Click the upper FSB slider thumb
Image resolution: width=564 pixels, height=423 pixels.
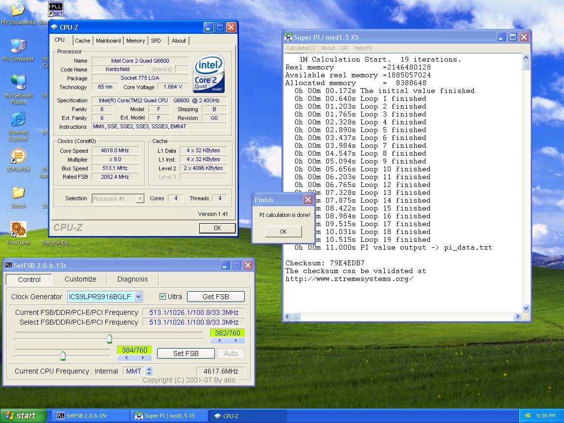(x=109, y=338)
